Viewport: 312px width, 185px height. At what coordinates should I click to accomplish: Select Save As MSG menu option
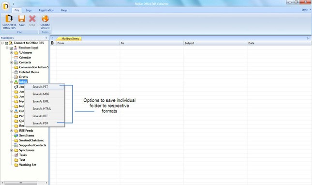(x=45, y=94)
